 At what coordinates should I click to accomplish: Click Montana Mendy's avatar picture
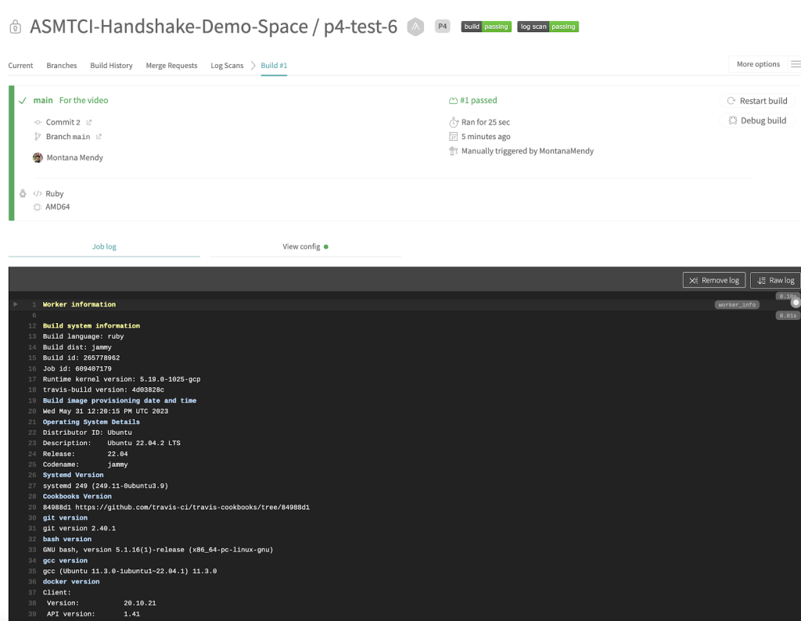pyautogui.click(x=38, y=157)
